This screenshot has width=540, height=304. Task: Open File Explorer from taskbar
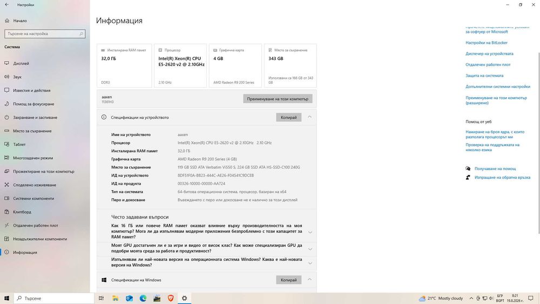click(x=116, y=298)
